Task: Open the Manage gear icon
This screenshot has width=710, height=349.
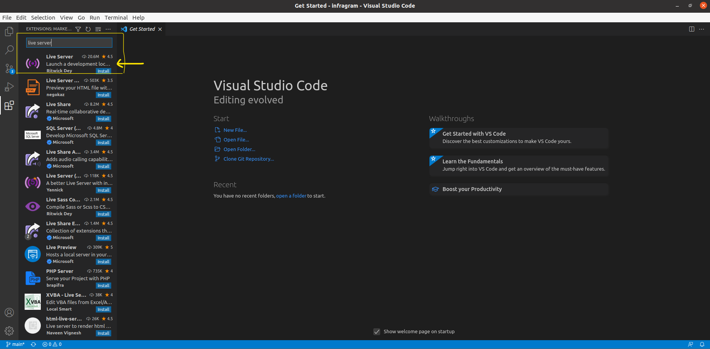Action: pos(9,331)
